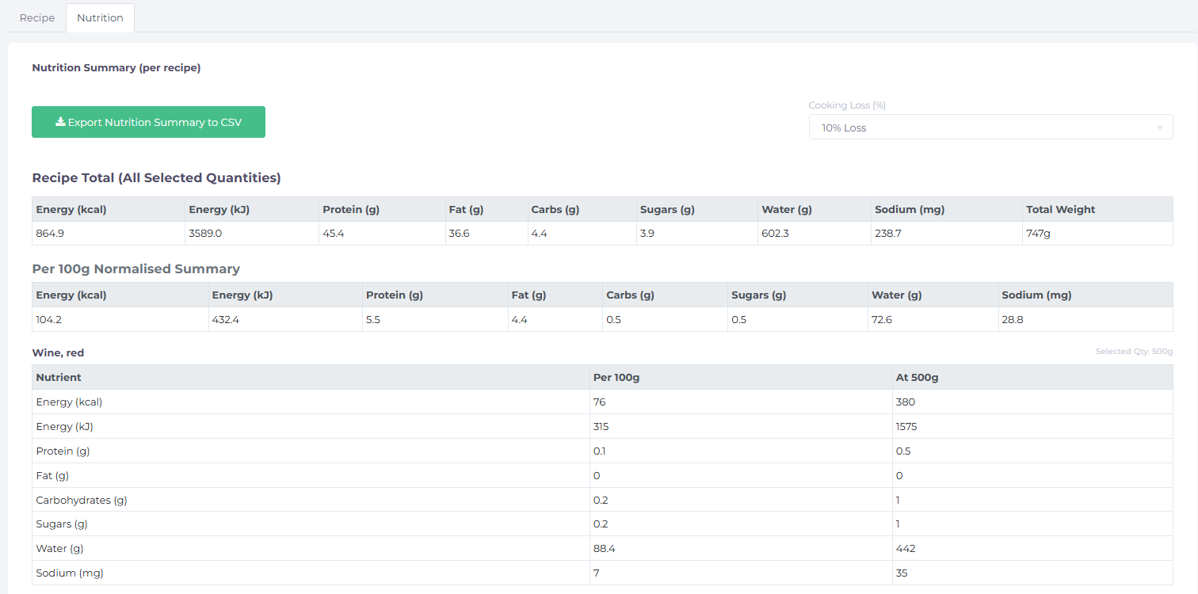Select the 10% Loss combo box
1198x594 pixels.
[x=982, y=128]
